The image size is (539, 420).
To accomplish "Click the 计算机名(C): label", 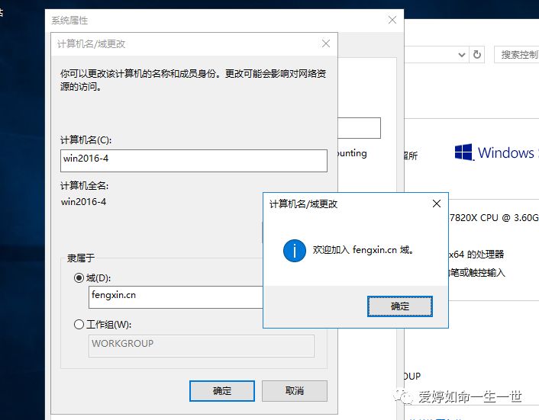I will (86, 140).
